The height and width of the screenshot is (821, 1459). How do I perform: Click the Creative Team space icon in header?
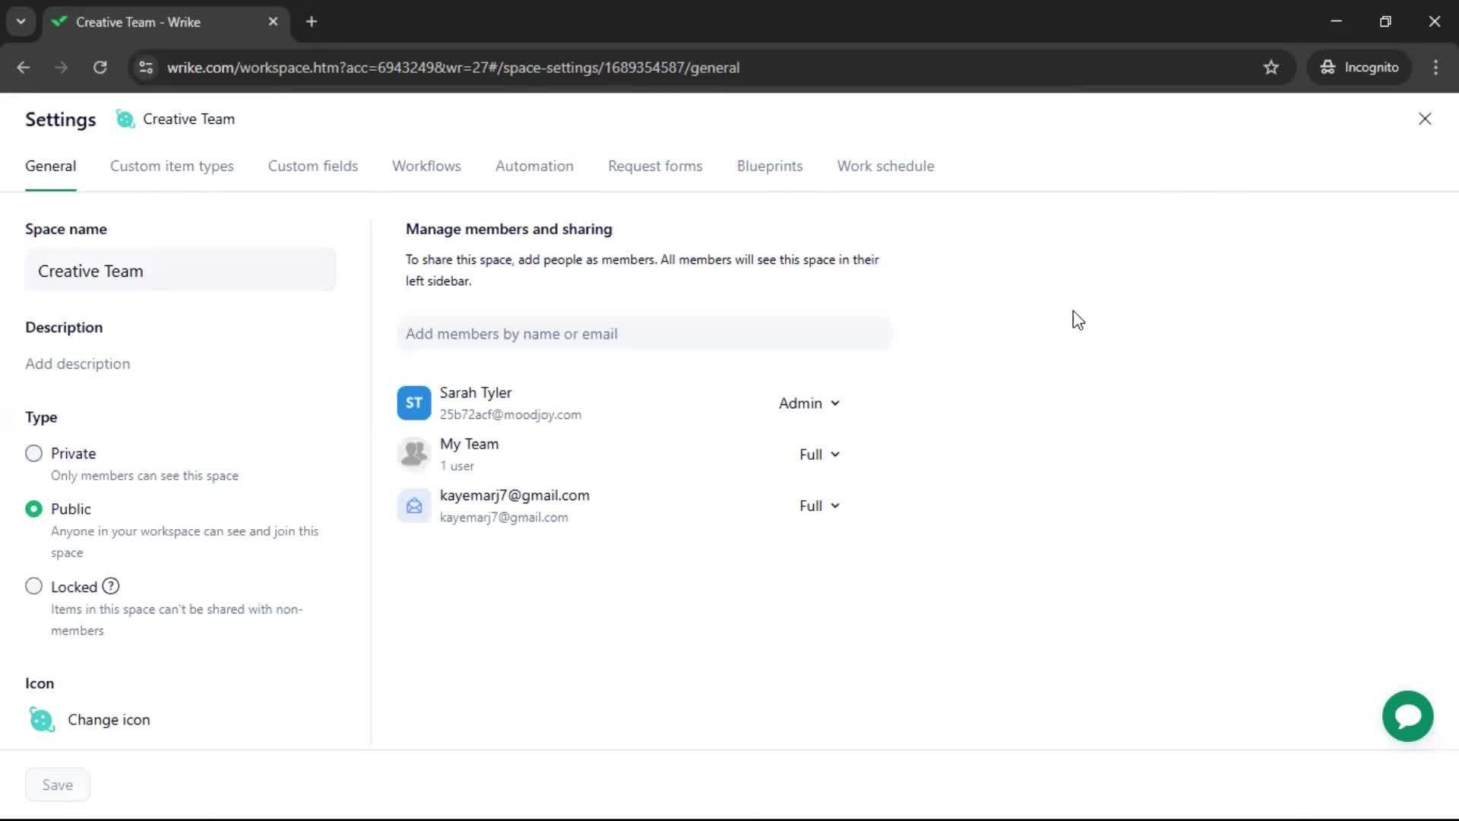[125, 119]
